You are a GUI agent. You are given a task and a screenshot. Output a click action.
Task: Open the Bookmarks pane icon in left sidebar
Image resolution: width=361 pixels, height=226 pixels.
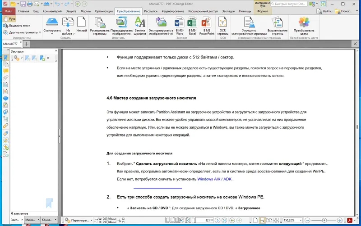[5, 58]
